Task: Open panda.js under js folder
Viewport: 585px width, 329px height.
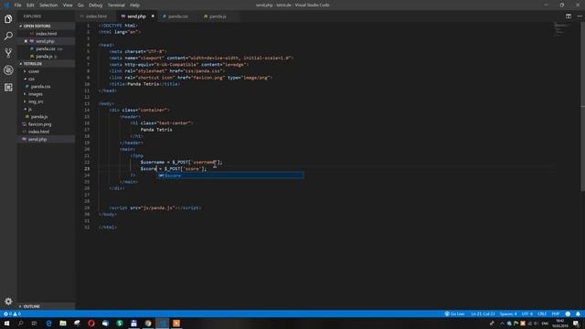Action: pyautogui.click(x=47, y=117)
